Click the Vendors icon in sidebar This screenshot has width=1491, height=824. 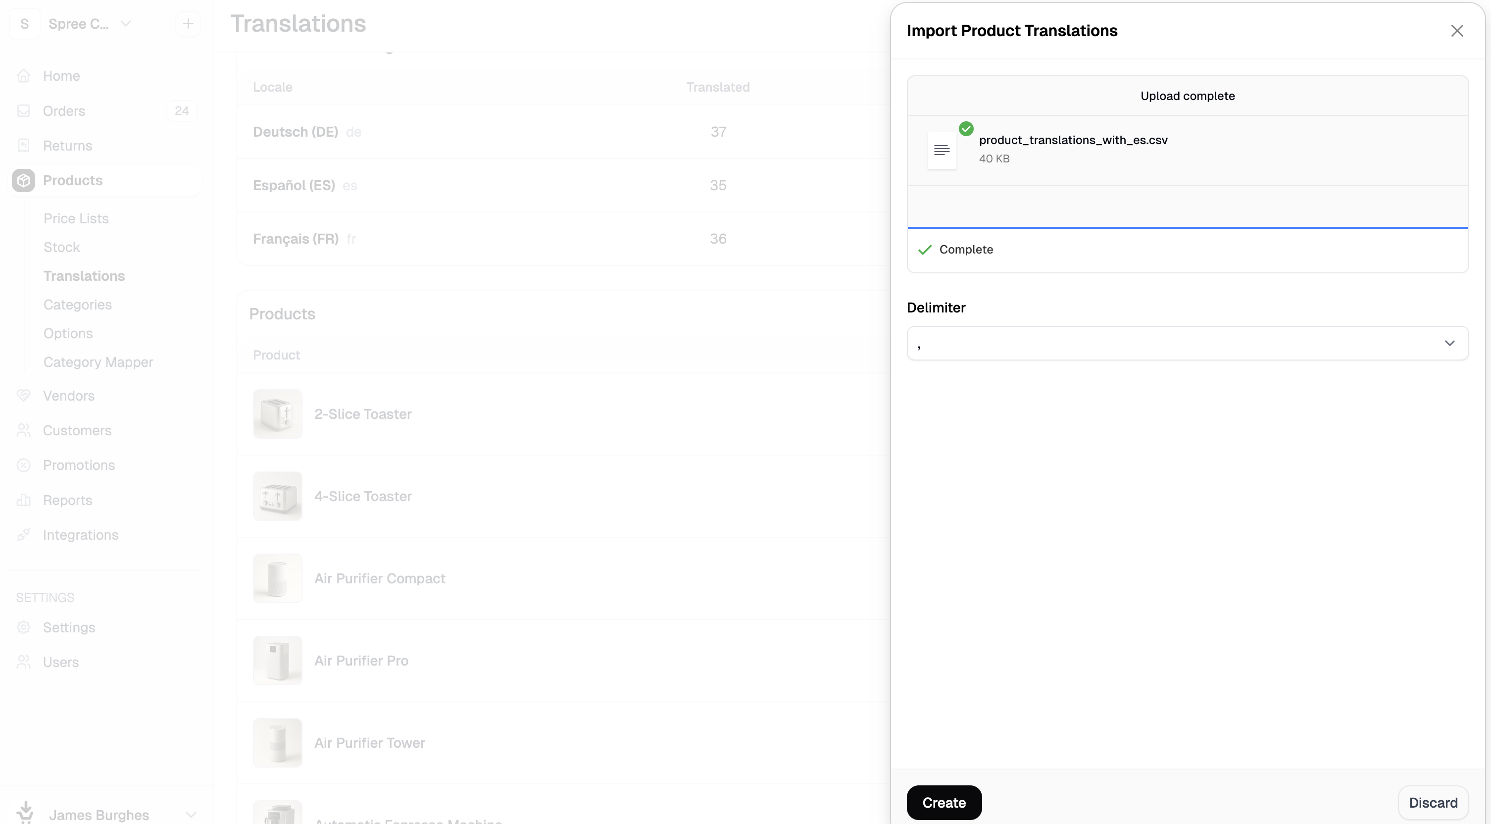(x=24, y=396)
